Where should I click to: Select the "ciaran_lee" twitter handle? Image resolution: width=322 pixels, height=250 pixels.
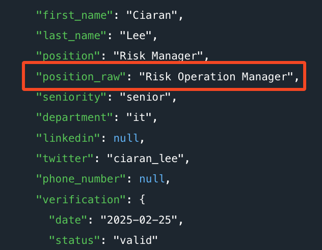[145, 159]
